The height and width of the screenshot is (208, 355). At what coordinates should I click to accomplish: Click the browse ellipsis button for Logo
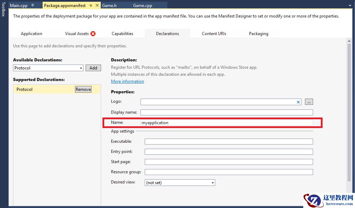(309, 102)
